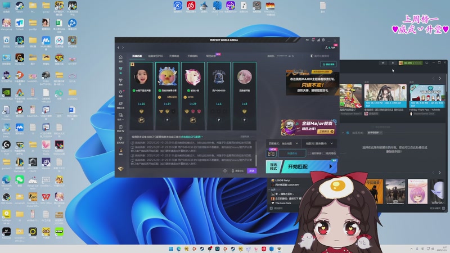Click the green CFG config link in chat

coord(192,137)
